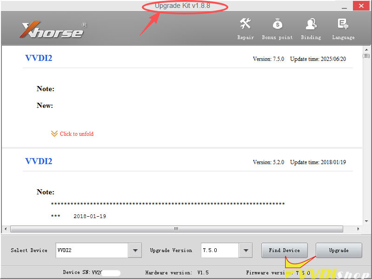Open the Upgrade Version dropdown arrow
This screenshot has height=279, width=372.
pos(246,250)
